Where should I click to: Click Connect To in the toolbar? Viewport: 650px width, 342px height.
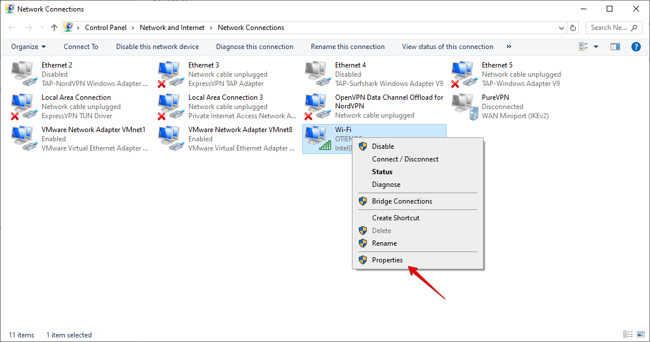click(x=81, y=47)
